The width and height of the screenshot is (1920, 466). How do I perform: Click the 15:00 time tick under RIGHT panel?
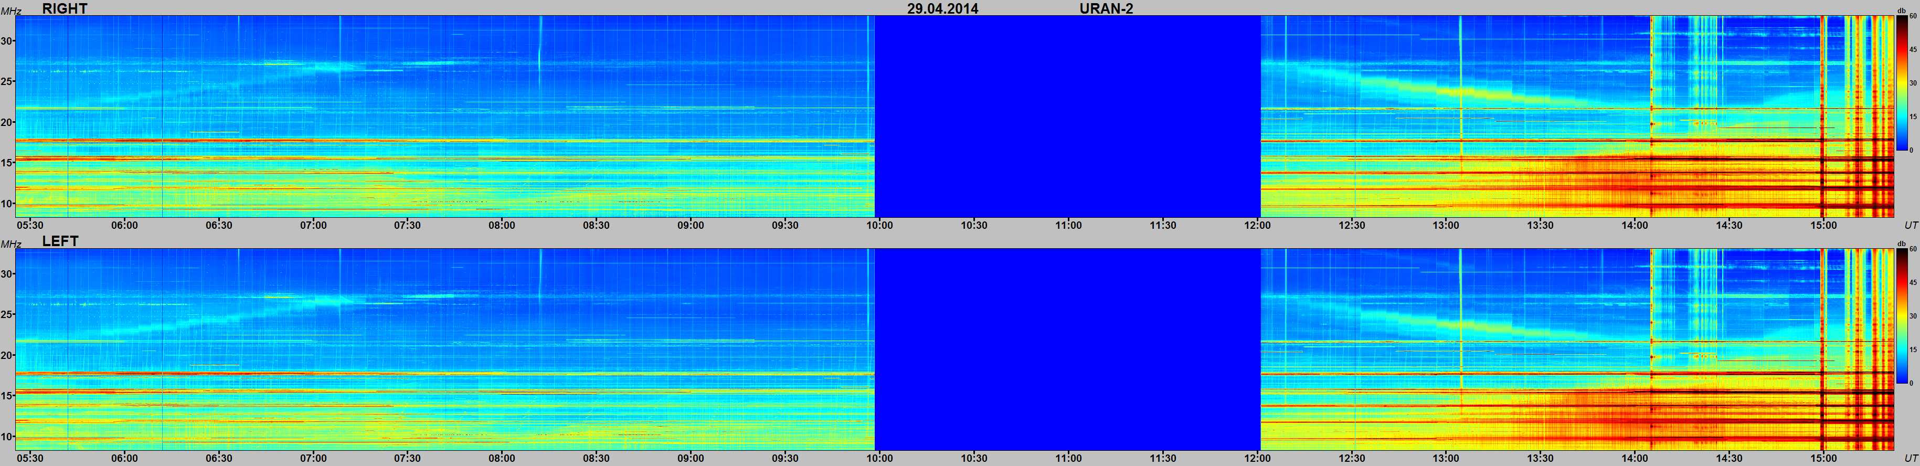pyautogui.click(x=1823, y=225)
